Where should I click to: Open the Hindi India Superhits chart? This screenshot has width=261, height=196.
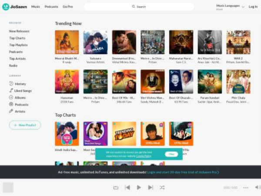(67, 134)
